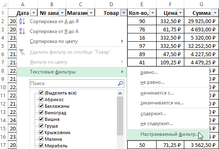Click the sort A to Я ascending icon
This screenshot has width=219, height=149.
tap(22, 21)
